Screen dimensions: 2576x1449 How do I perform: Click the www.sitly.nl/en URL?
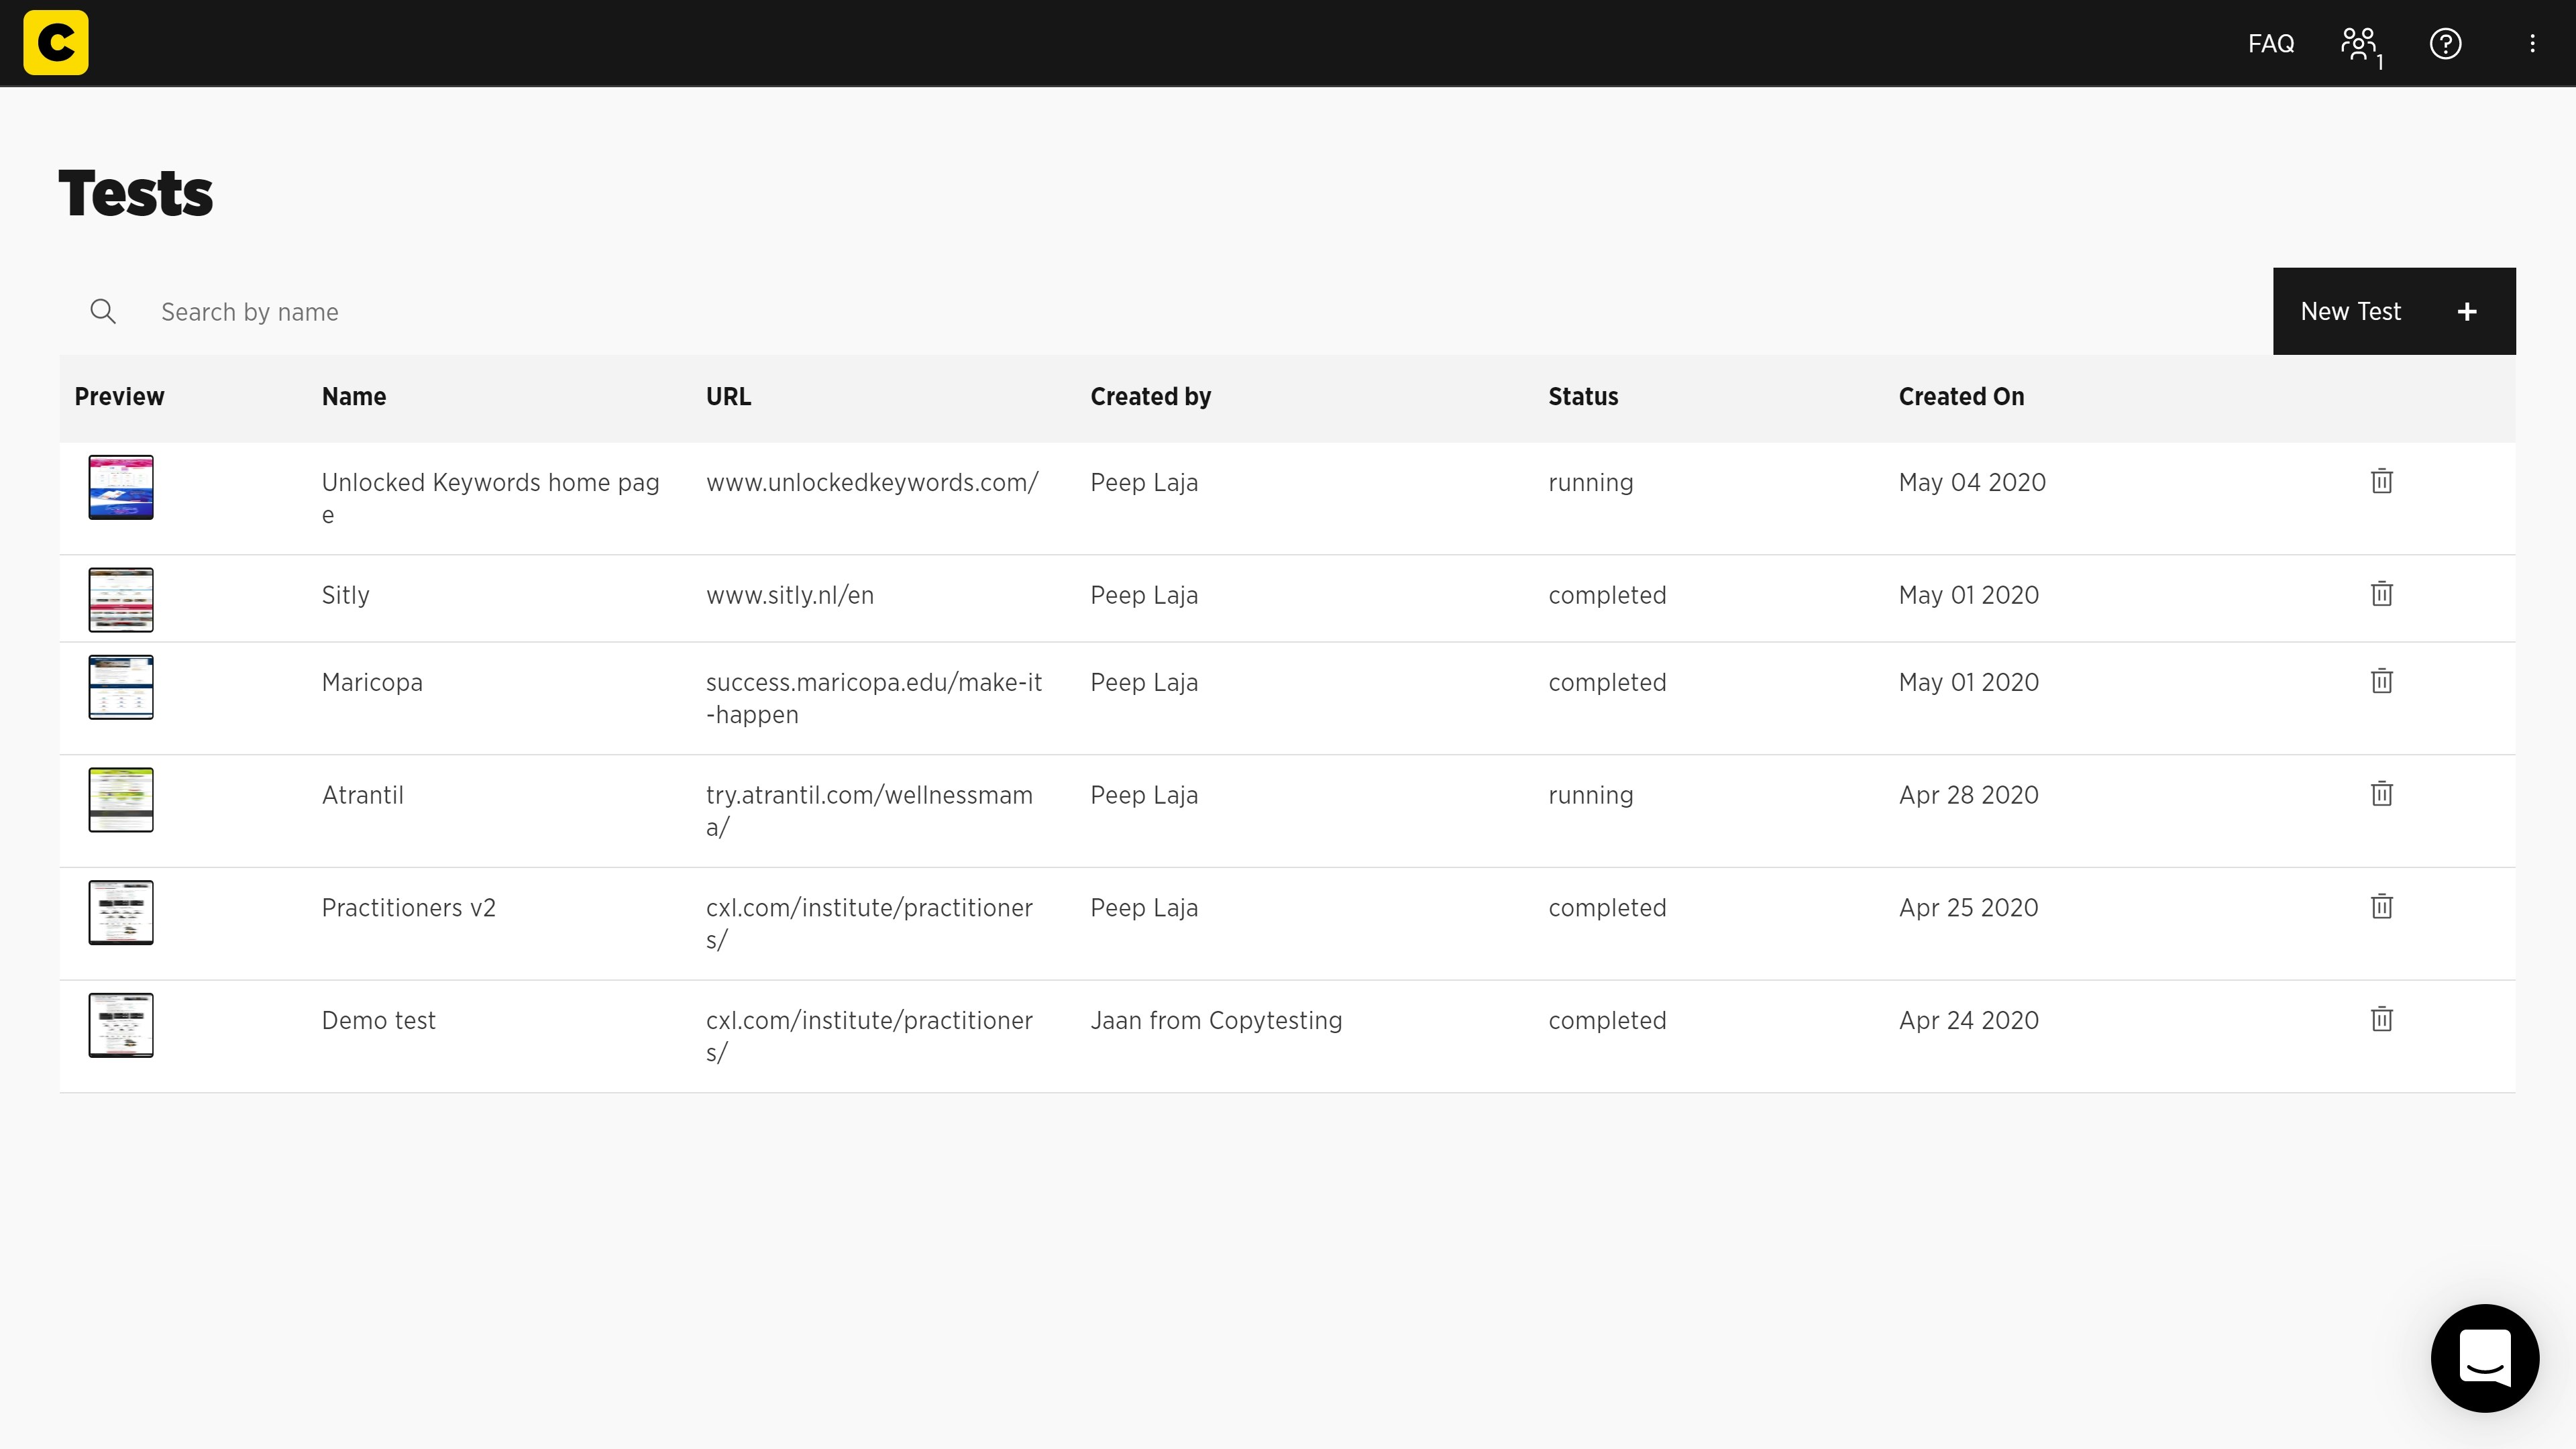tap(789, 594)
